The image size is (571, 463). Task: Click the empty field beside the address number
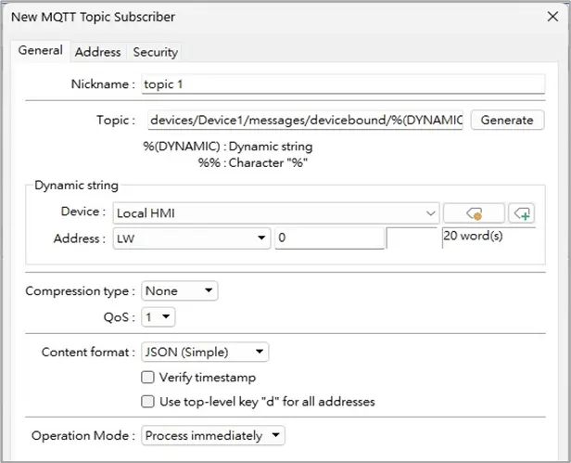click(x=412, y=238)
